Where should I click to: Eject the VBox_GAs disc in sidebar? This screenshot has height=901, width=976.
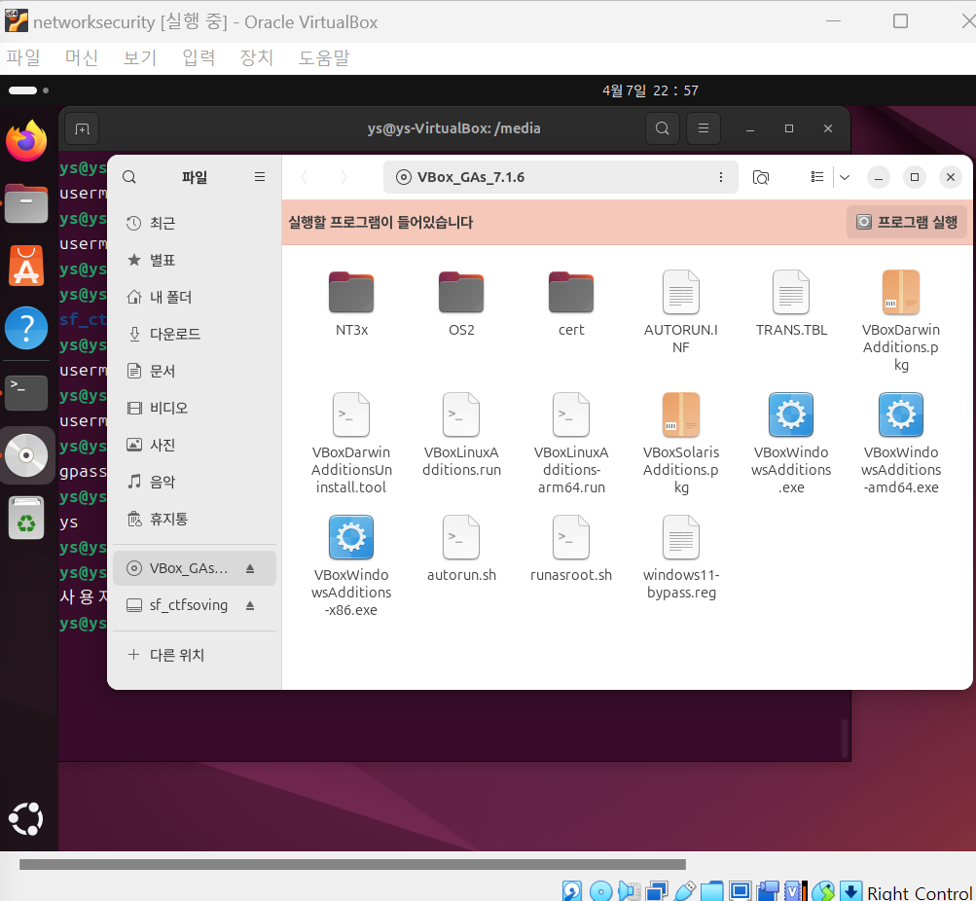[x=250, y=568]
